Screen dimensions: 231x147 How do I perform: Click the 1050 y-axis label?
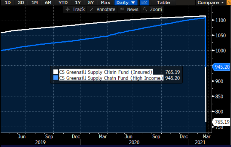[221, 35]
